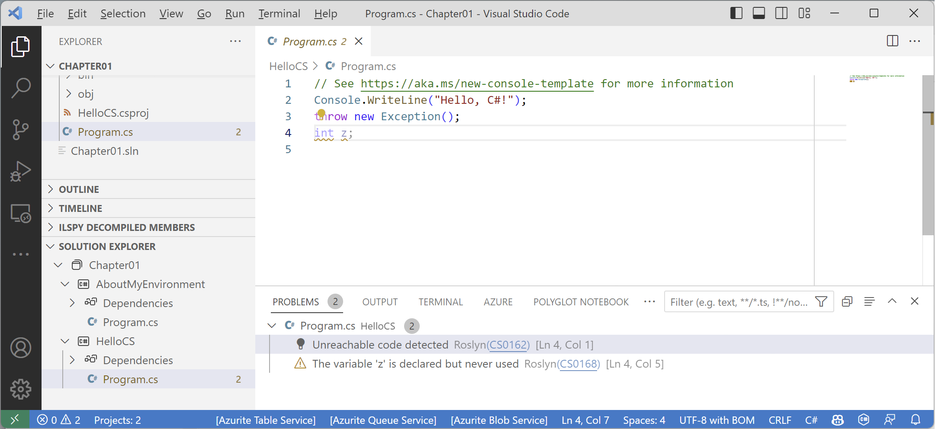935x429 pixels.
Task: Collapse the AboutMyEnvironment project node
Action: click(x=65, y=284)
